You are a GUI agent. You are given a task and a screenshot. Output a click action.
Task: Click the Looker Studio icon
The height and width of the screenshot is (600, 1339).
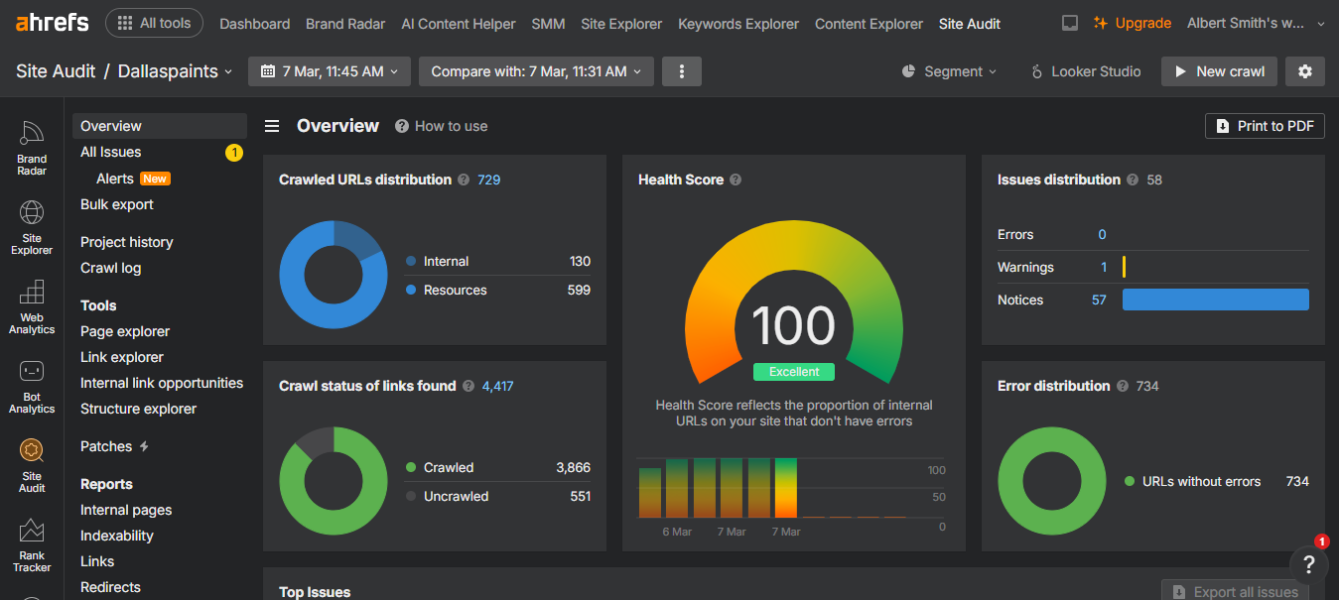tap(1037, 71)
